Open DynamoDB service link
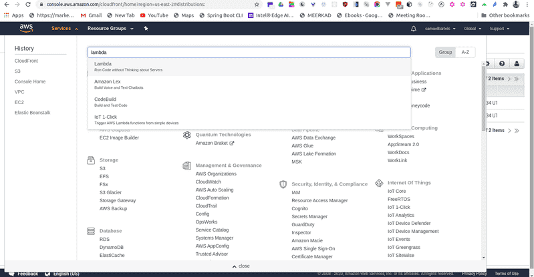534x277 pixels. pos(112,248)
